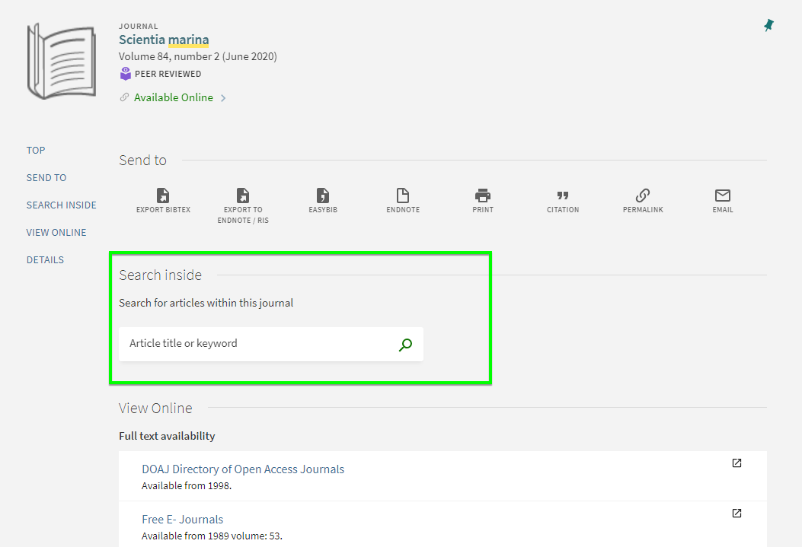Click the EndNote document icon
The height and width of the screenshot is (547, 802).
pos(403,196)
